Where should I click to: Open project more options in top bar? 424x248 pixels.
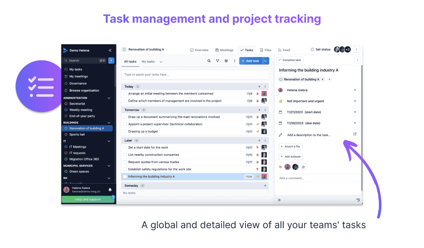pyautogui.click(x=357, y=49)
